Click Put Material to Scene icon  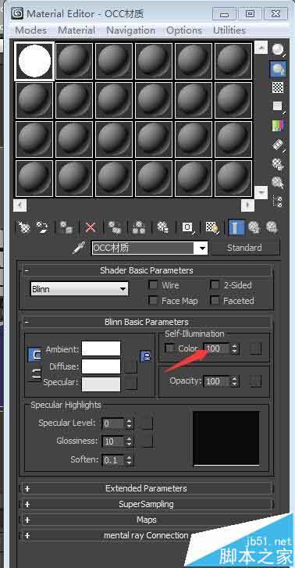coord(42,227)
